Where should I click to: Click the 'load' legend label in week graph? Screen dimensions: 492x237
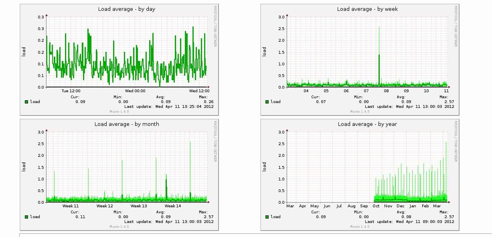pos(275,102)
